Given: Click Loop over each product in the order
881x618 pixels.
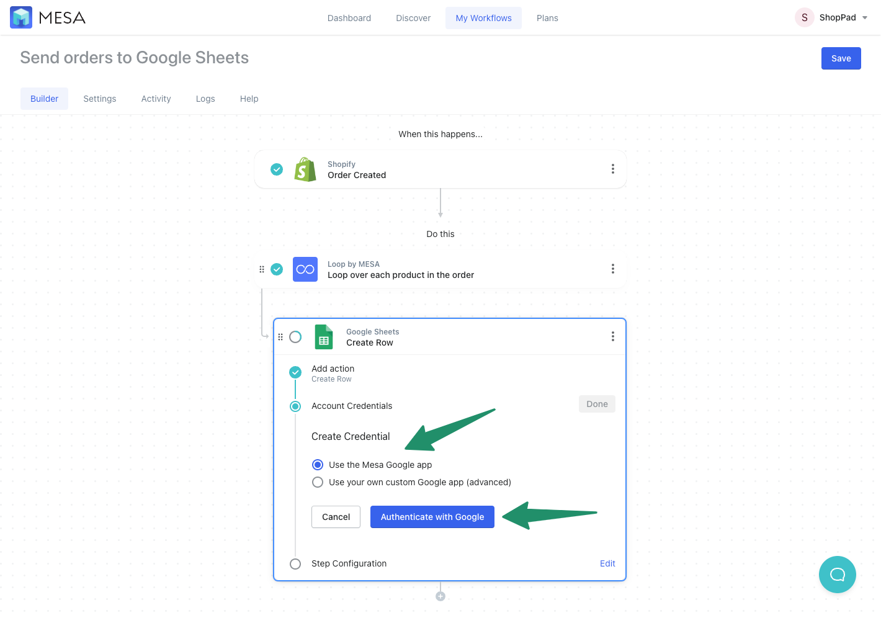Looking at the screenshot, I should pos(401,275).
